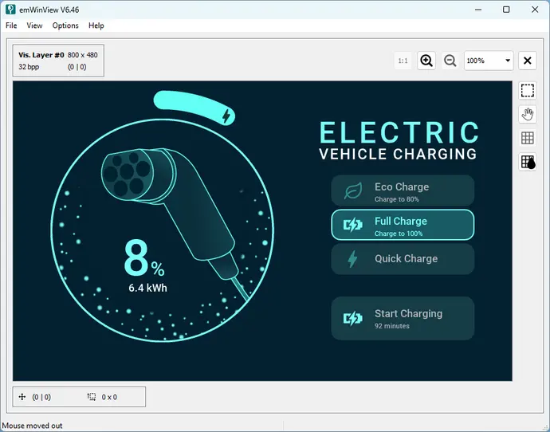Click the X button beside the zoom dropdown

tap(527, 61)
